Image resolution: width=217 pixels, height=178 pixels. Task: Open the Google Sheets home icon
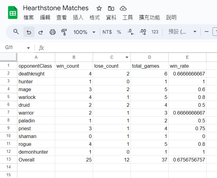click(13, 12)
